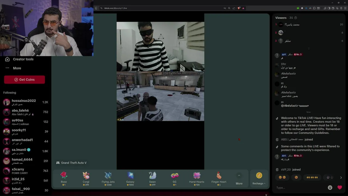Send the Corgi gift
Viewport: 348px width, 196px height.
tap(86, 179)
